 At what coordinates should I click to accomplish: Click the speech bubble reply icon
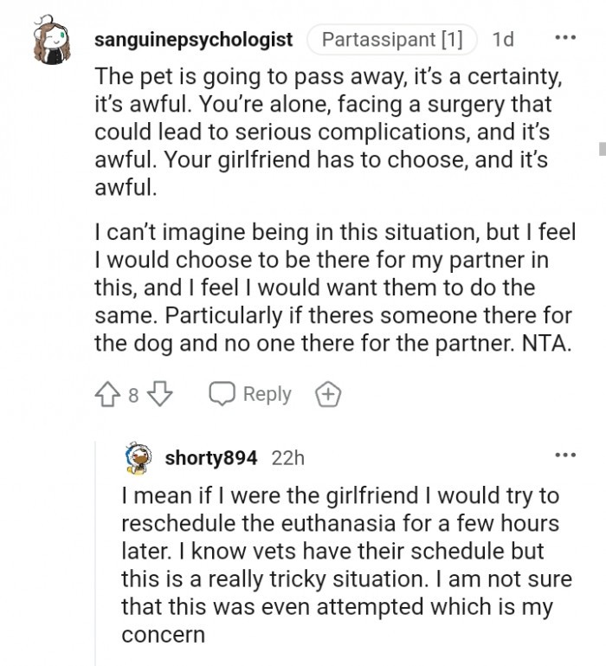pos(222,395)
